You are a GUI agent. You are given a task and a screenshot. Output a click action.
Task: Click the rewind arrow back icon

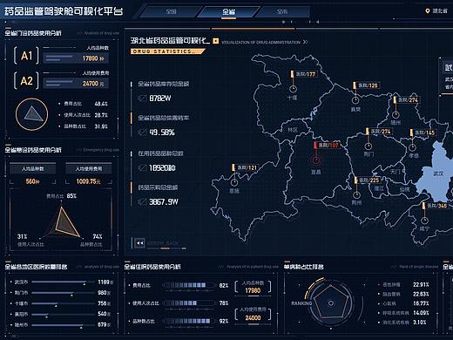(x=139, y=243)
